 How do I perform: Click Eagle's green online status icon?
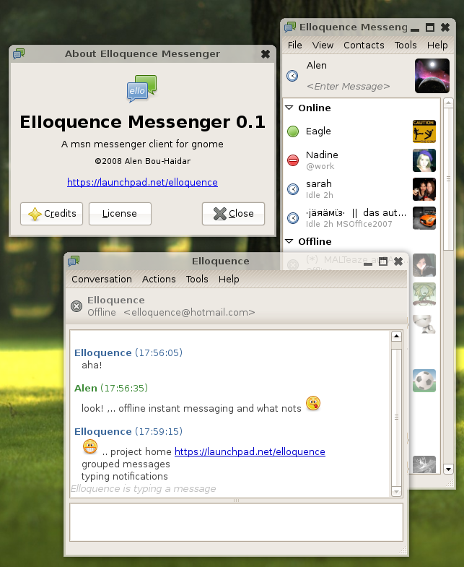[x=293, y=131]
